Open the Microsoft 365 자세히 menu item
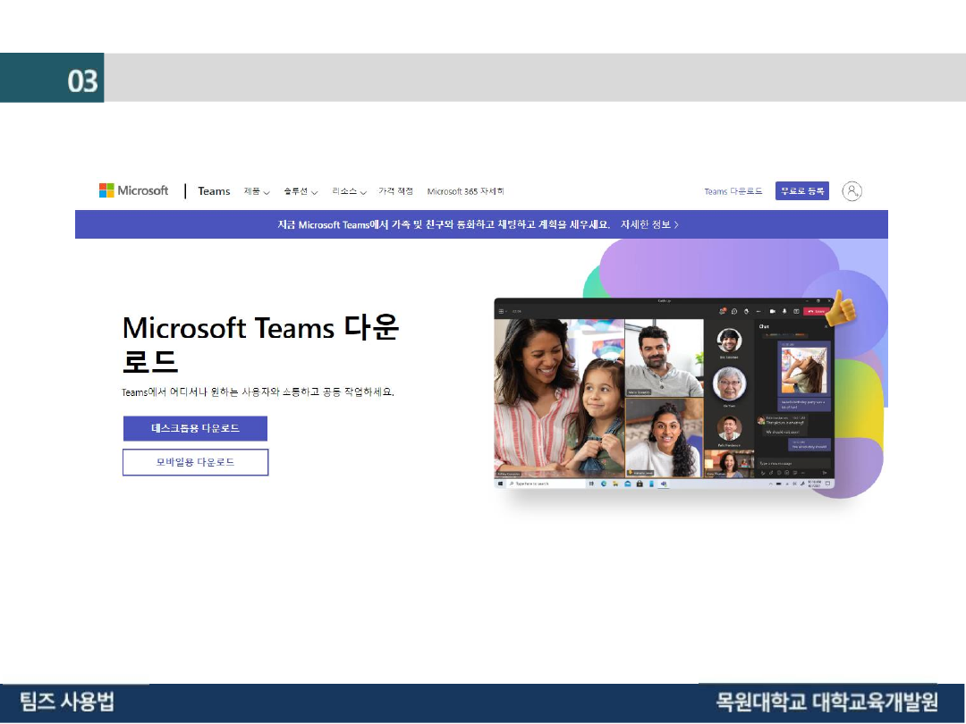Viewport: 966px width, 724px height. tap(465, 191)
